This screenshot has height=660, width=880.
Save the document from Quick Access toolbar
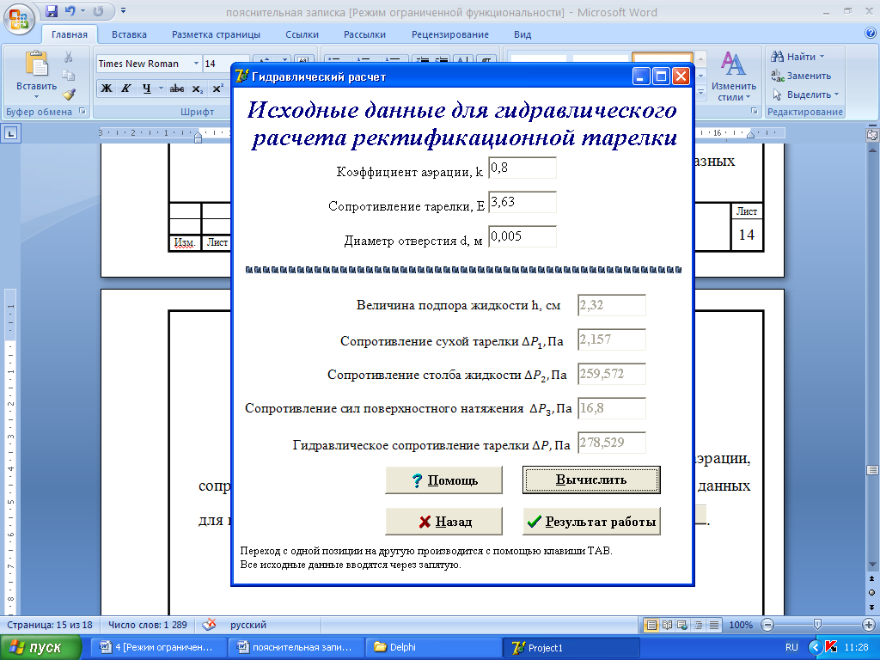point(52,10)
